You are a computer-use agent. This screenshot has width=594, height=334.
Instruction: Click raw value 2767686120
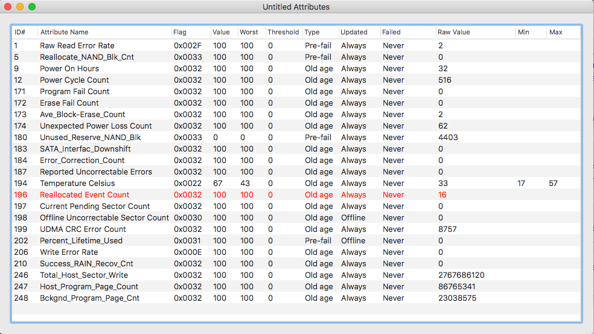coord(461,275)
